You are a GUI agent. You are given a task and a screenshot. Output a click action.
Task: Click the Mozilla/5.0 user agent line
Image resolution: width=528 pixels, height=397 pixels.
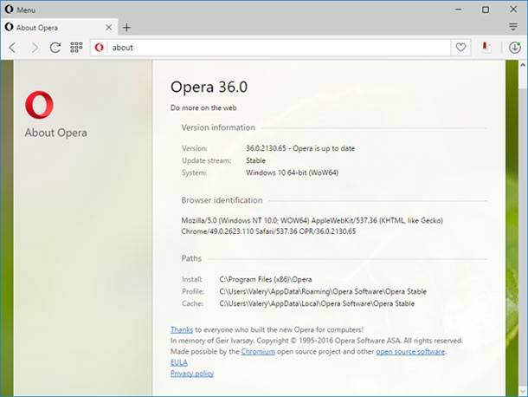coord(312,220)
